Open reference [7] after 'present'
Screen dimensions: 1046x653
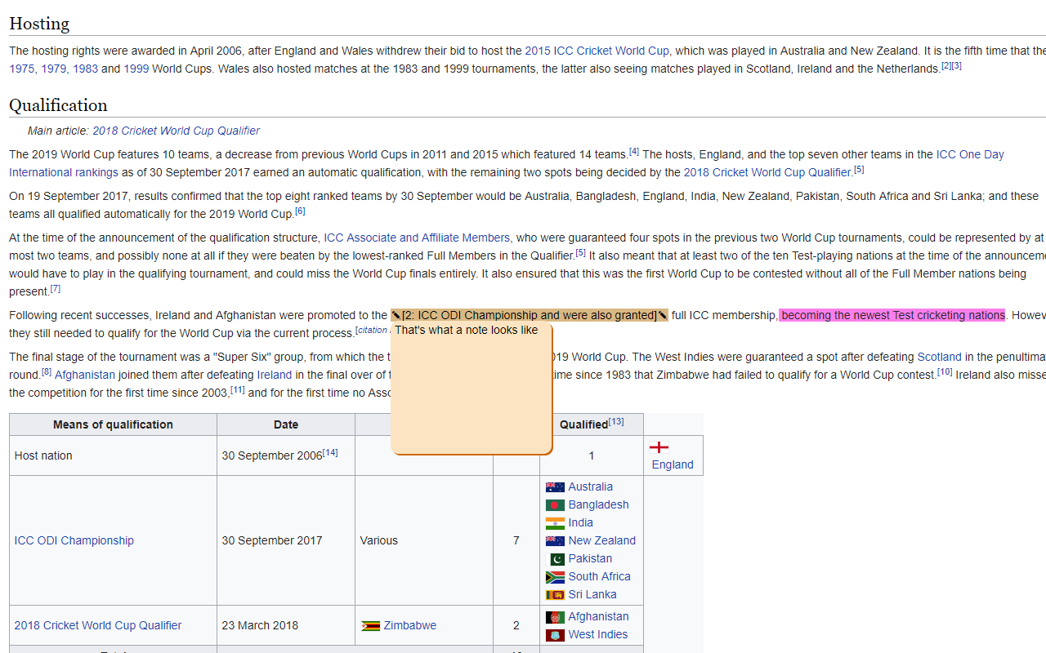[x=56, y=289]
